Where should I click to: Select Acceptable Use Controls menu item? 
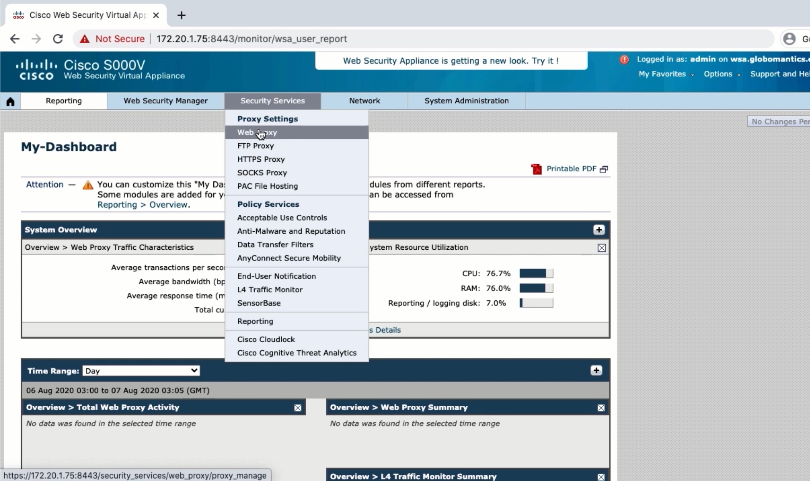point(297,217)
